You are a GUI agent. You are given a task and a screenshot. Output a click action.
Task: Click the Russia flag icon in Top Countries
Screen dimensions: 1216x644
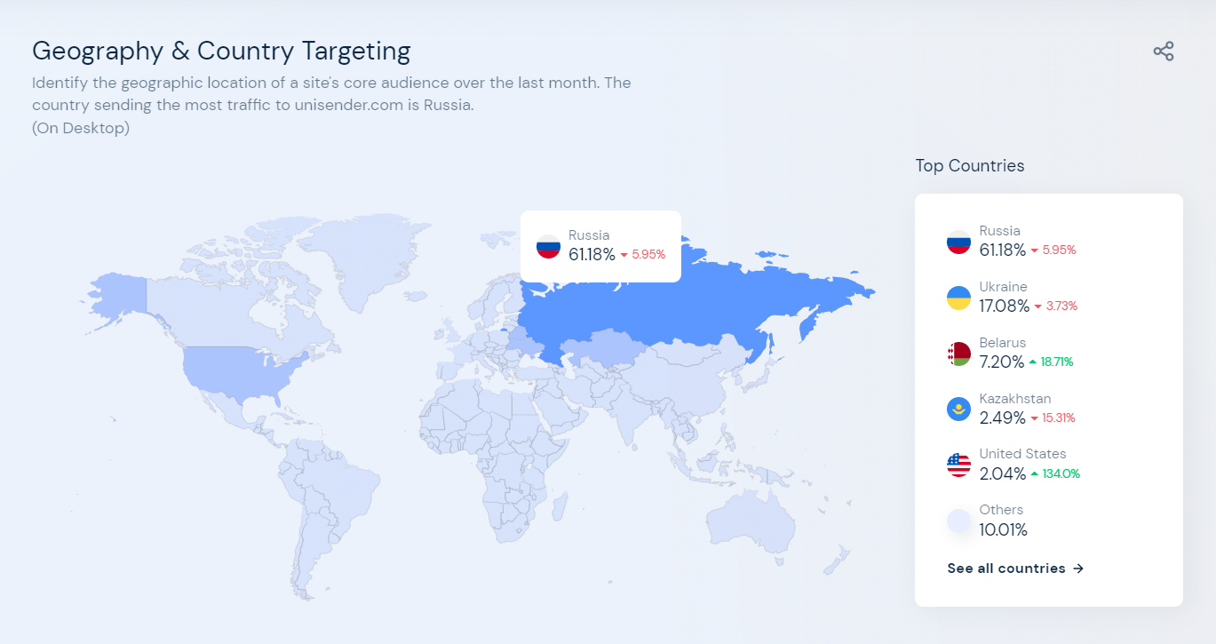(x=958, y=242)
